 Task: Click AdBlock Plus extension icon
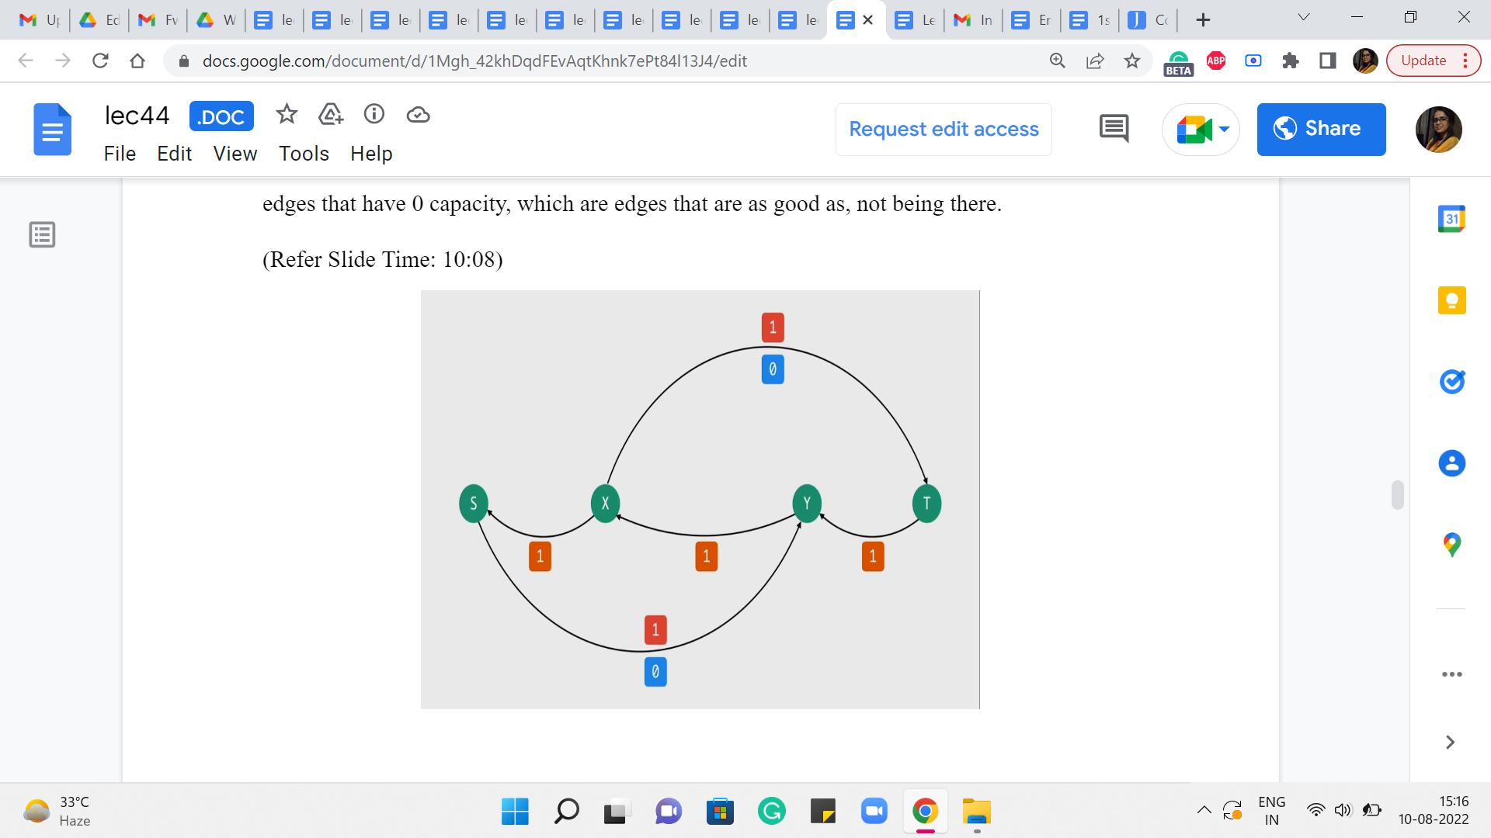pos(1216,61)
